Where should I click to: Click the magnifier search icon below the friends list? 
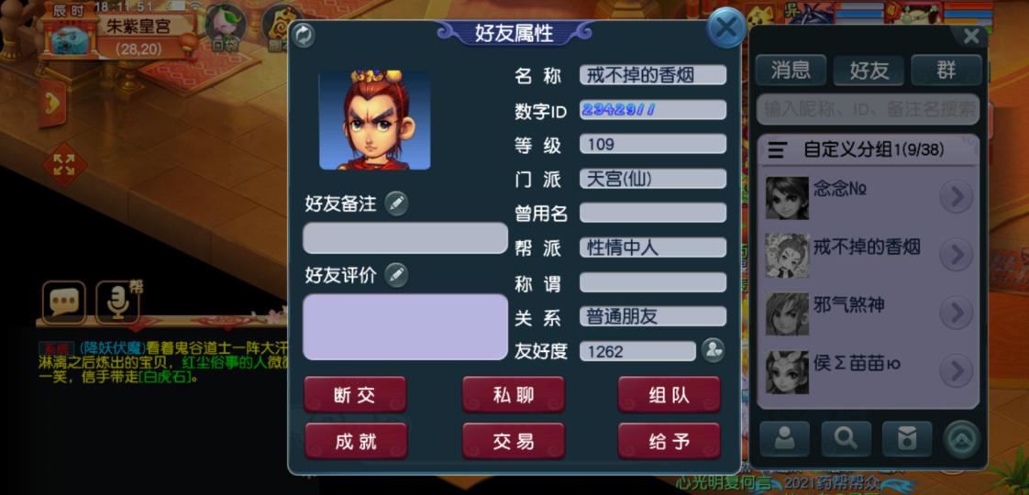click(846, 438)
